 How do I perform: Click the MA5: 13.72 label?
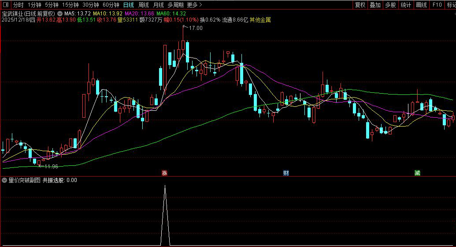pos(78,14)
